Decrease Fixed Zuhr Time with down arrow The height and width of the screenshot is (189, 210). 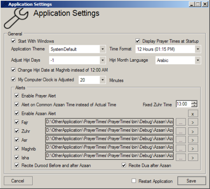pyautogui.click(x=194, y=106)
